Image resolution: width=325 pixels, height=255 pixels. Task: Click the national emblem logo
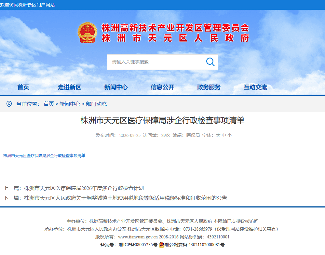click(87, 33)
